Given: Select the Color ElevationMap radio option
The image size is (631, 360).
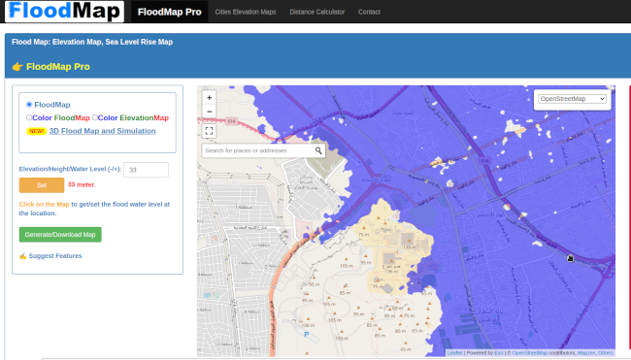Looking at the screenshot, I should click(x=94, y=117).
